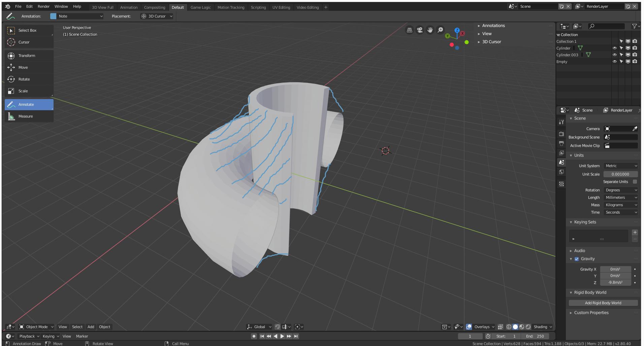
Task: Switch to the Scripting workspace tab
Action: point(258,7)
